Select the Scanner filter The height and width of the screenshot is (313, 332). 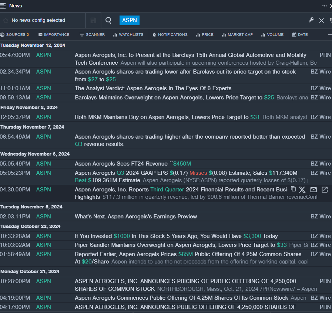point(92,34)
